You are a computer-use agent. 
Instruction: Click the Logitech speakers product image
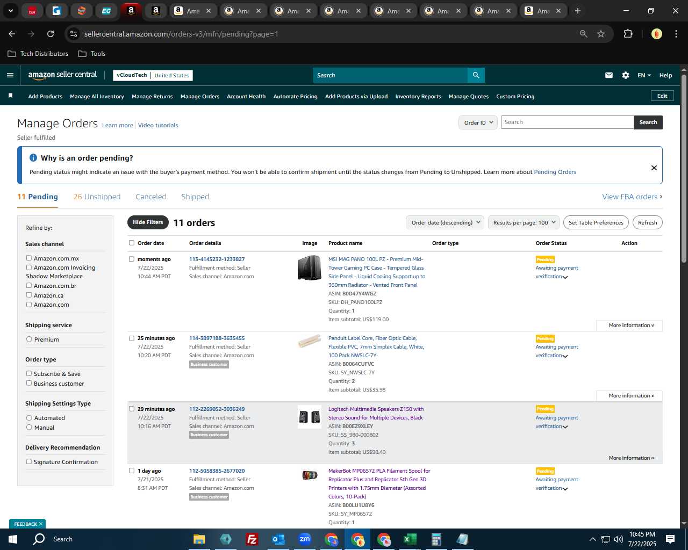(x=310, y=417)
